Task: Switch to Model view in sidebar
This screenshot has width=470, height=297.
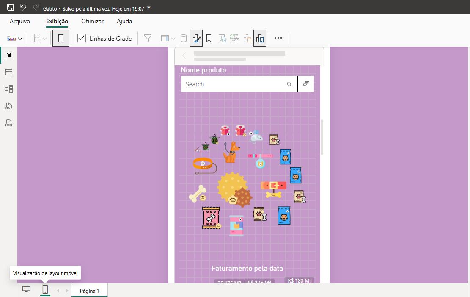Action: 9,89
